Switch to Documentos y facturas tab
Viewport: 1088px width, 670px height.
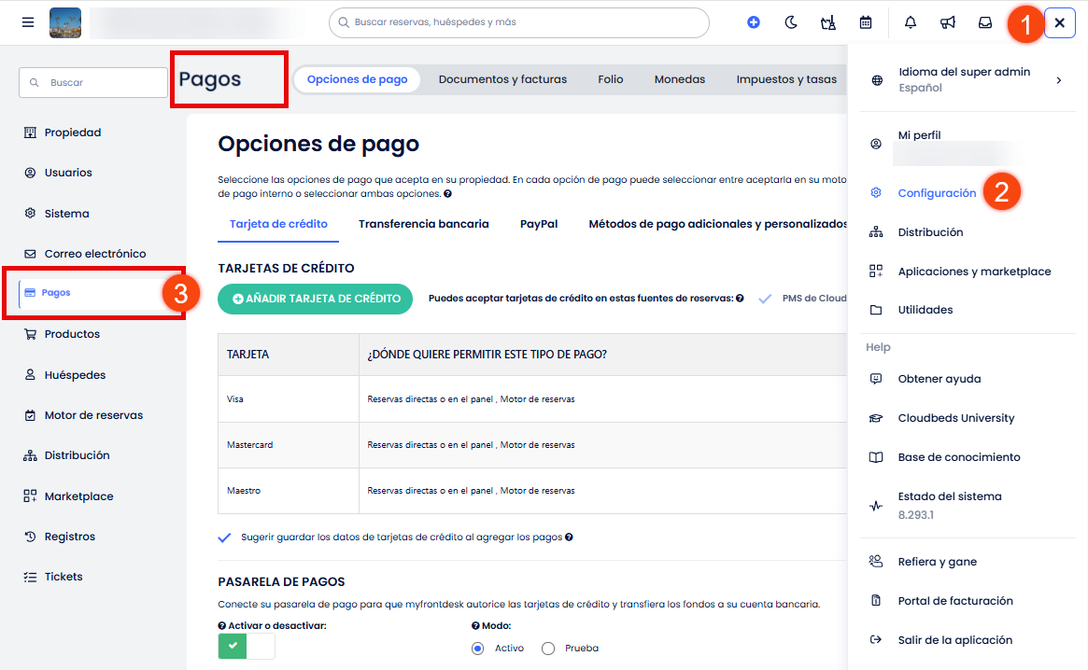coord(502,79)
